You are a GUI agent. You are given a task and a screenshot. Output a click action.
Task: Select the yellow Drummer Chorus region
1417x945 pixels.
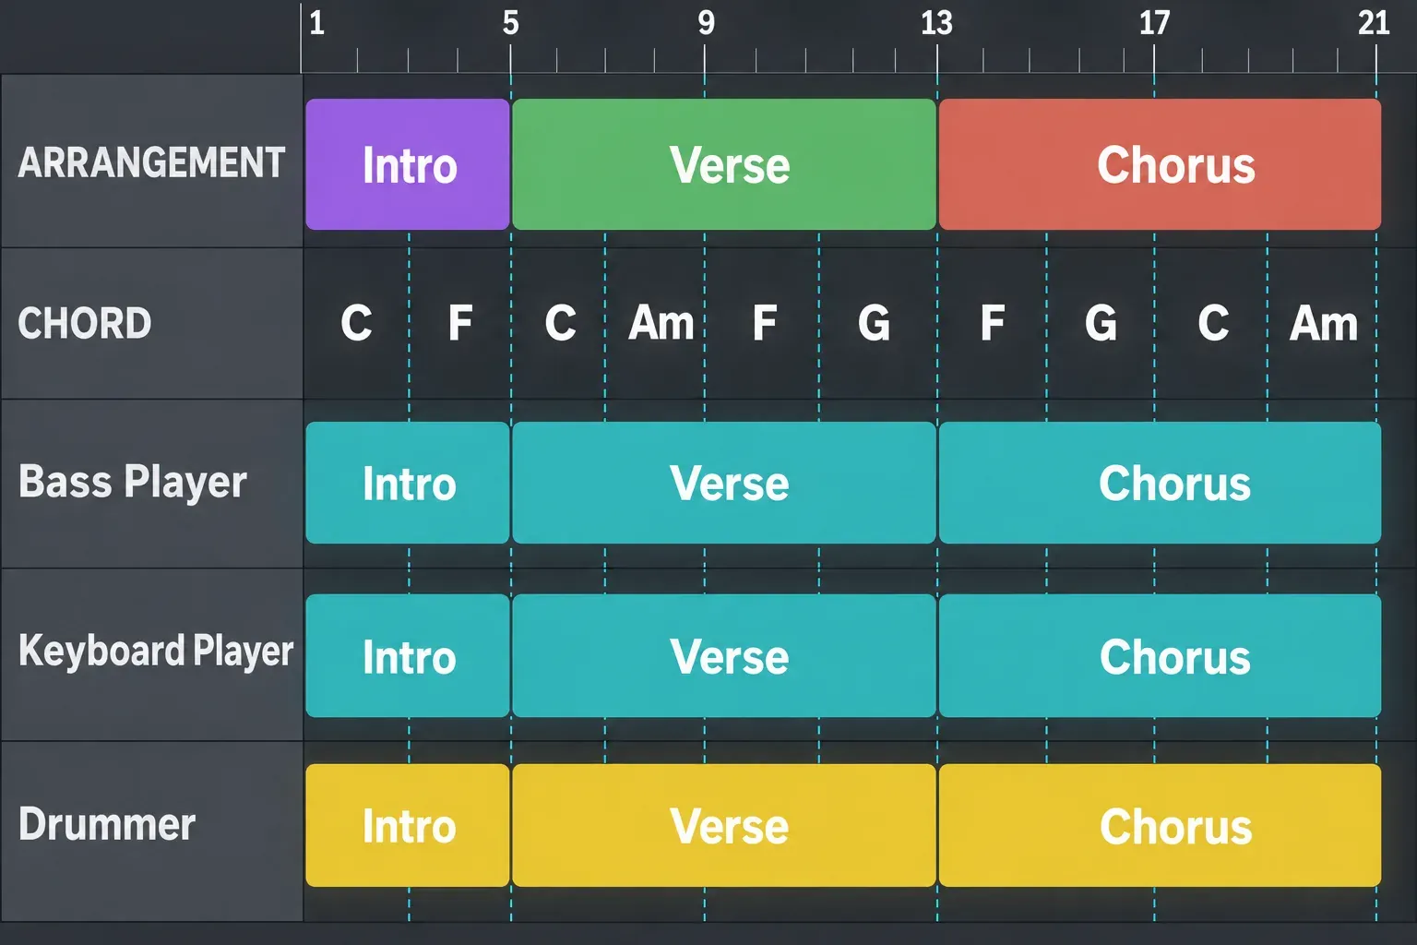[1160, 825]
